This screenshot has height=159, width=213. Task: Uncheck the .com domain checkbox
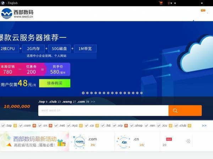pos(21,125)
